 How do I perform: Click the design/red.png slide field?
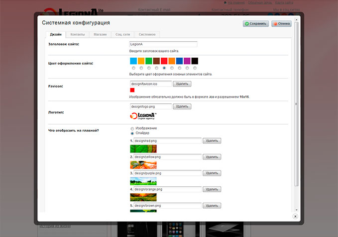click(x=167, y=141)
